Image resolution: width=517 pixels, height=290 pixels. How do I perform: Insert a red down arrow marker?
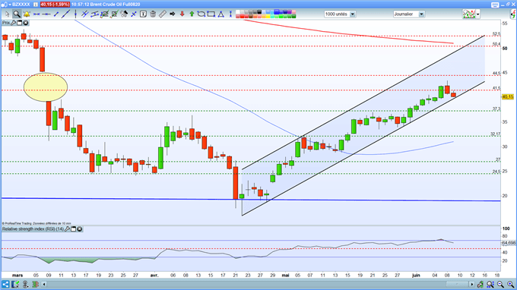[182, 14]
